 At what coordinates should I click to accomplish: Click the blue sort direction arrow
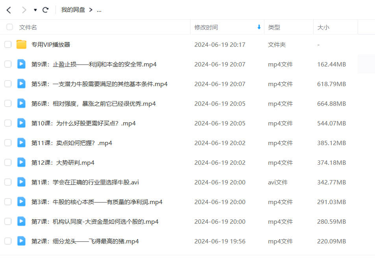[x=259, y=27]
